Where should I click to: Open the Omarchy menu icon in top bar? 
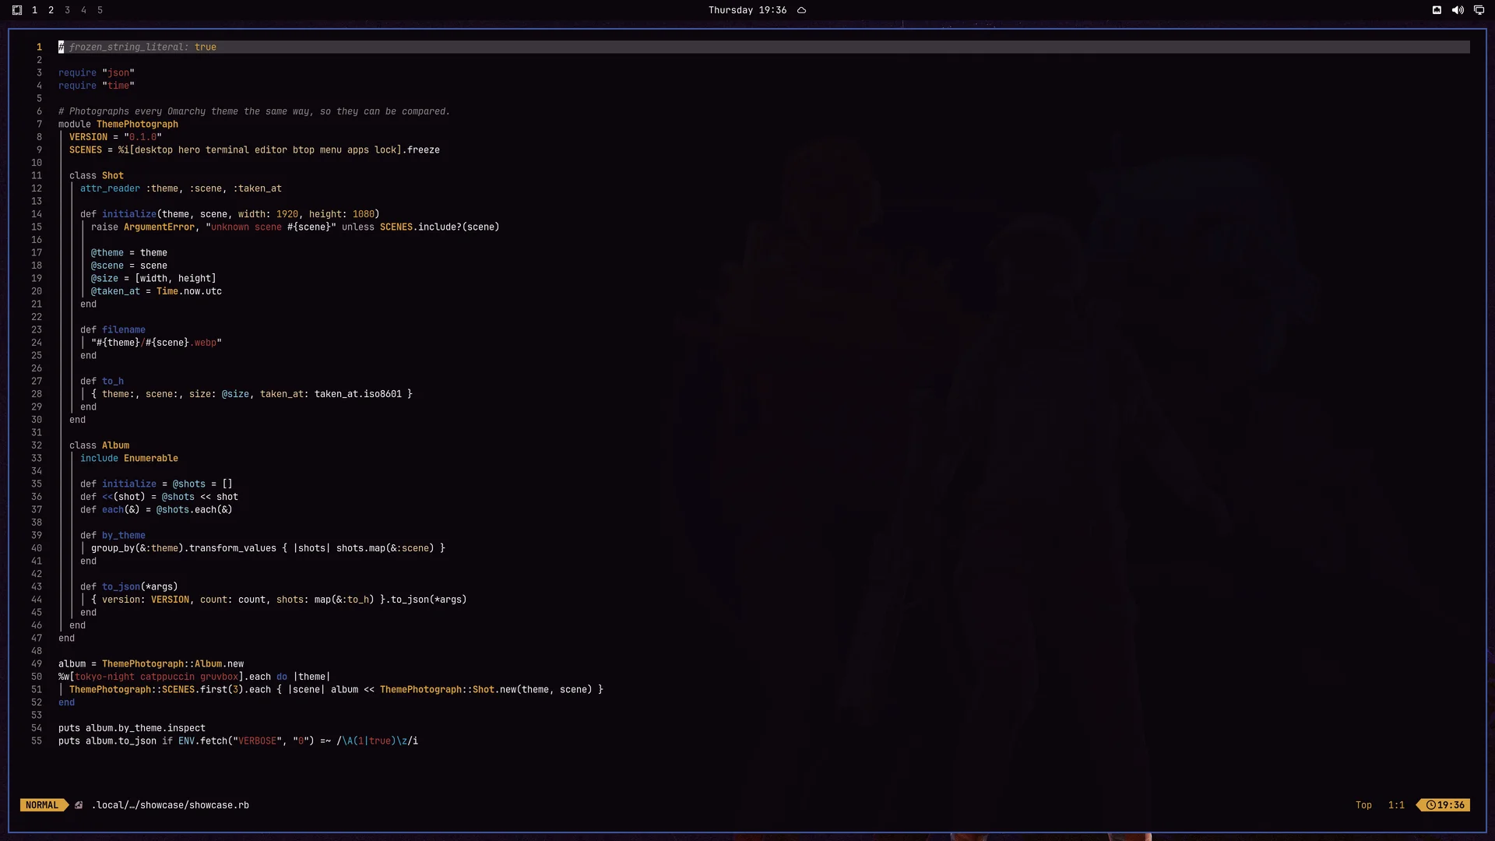(x=17, y=10)
